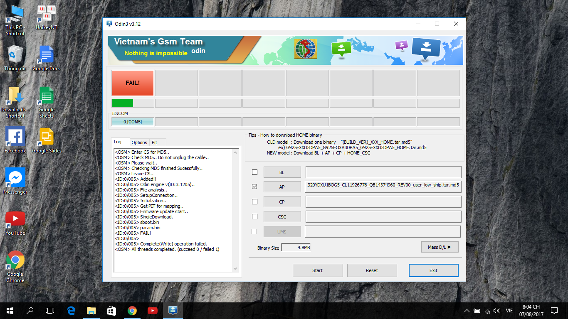Open Google Slides desktop shortcut
The height and width of the screenshot is (319, 568).
pos(46,139)
